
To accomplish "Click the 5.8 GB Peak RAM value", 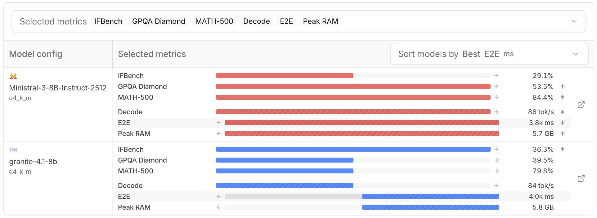I will [x=543, y=207].
